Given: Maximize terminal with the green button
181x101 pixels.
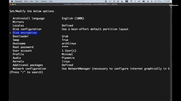Looking at the screenshot, I should [x=15, y=4].
